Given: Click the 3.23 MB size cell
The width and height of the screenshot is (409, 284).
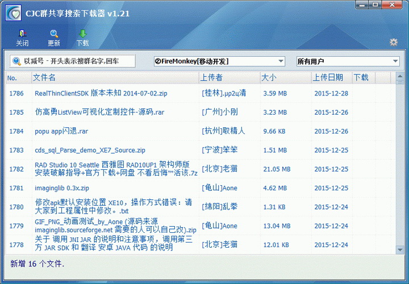Looking at the screenshot, I should tap(275, 112).
